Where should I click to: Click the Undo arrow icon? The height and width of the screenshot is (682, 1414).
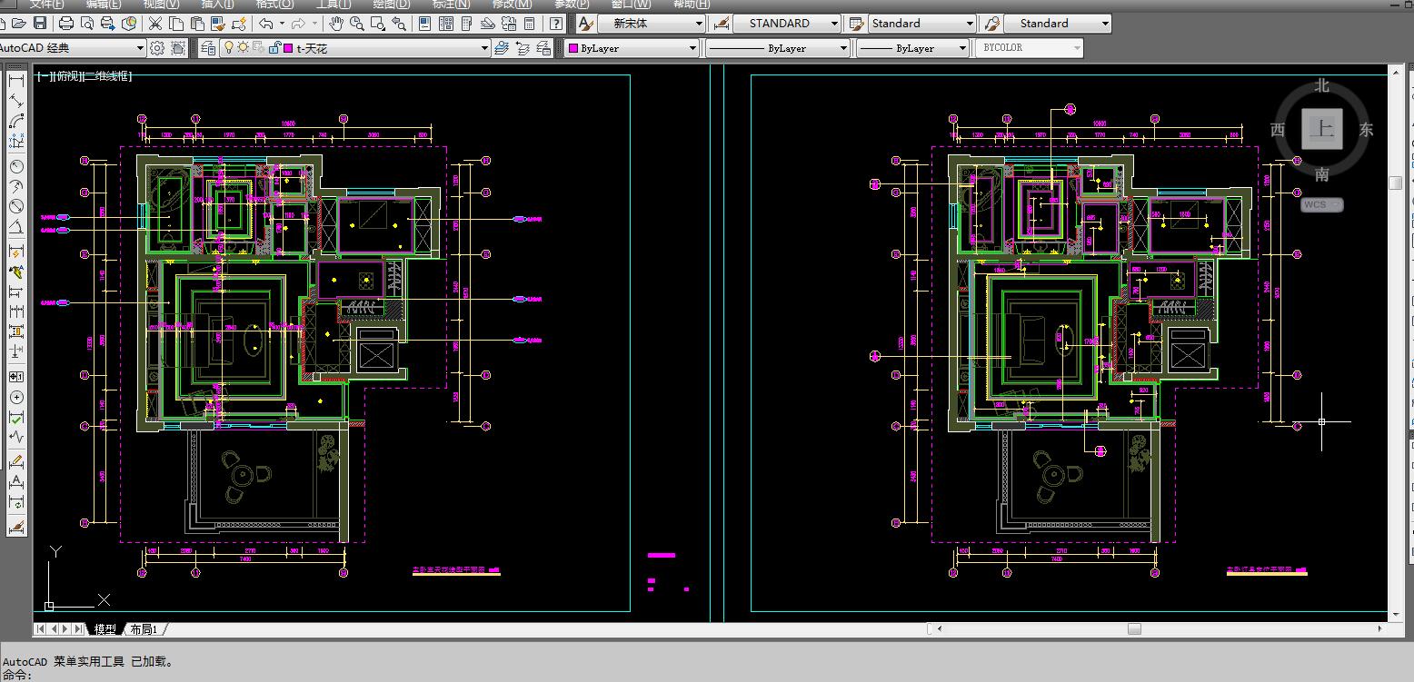point(266,24)
